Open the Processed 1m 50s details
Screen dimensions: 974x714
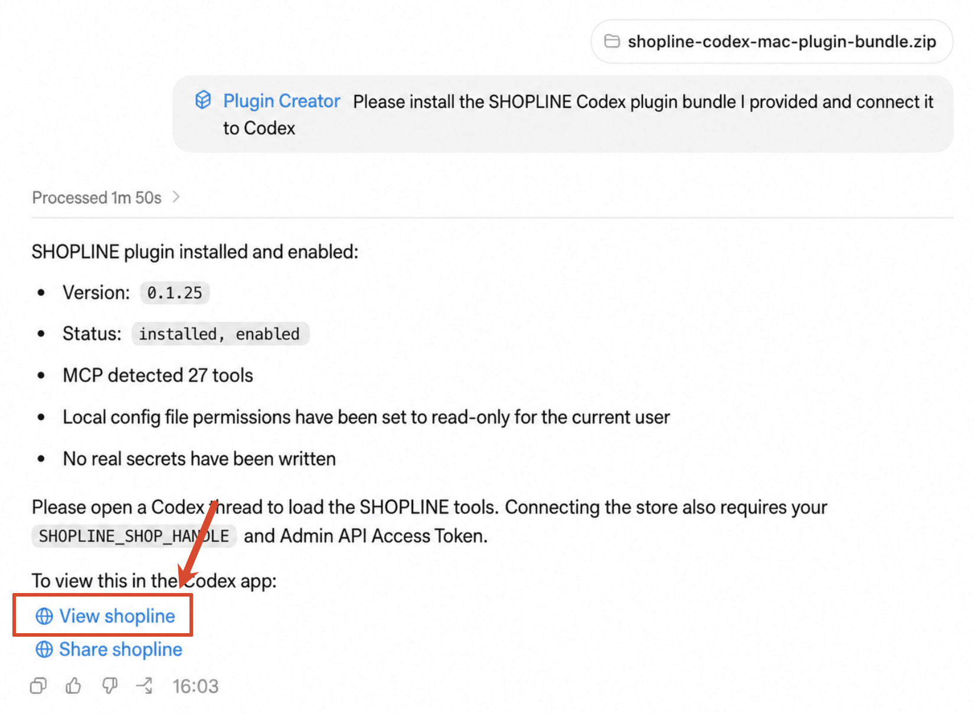click(97, 198)
